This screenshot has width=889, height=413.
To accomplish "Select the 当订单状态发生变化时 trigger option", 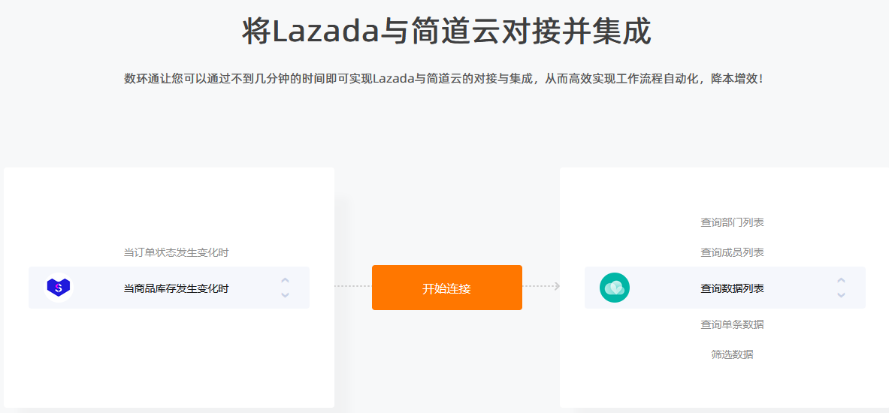I will 177,252.
